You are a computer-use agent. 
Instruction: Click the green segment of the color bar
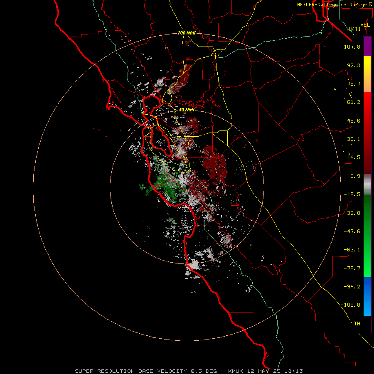click(x=367, y=236)
